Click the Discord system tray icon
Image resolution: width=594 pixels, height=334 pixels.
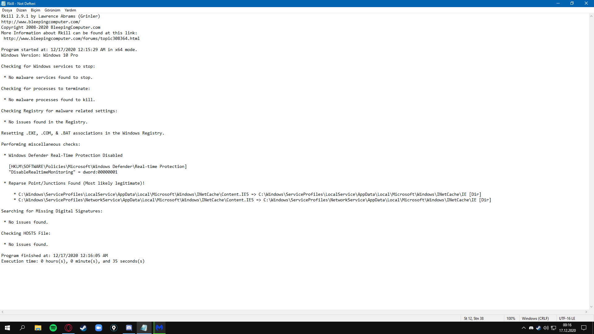pos(531,328)
